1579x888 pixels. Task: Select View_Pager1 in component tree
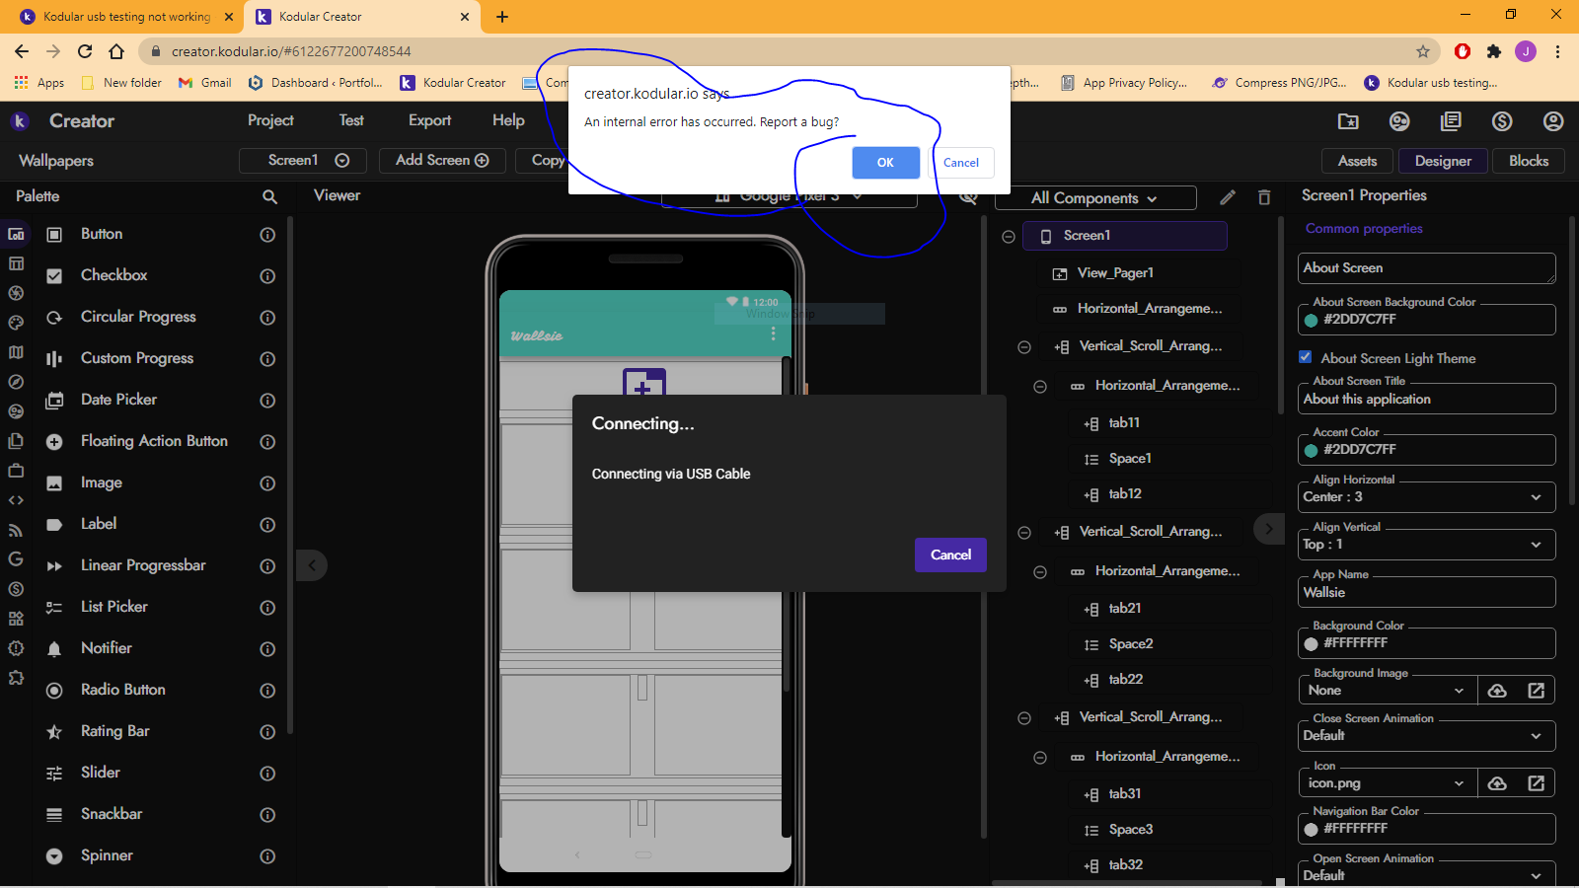pos(1115,273)
